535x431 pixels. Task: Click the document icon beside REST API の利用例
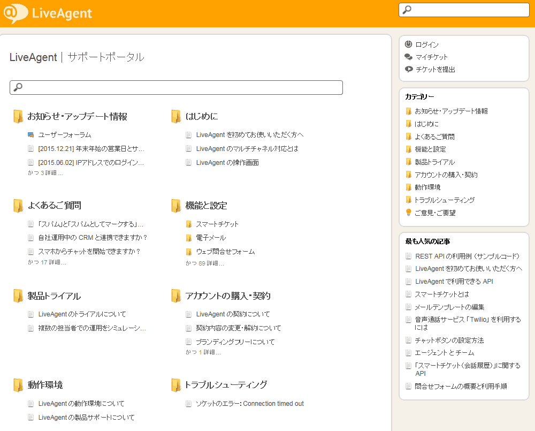(x=408, y=256)
